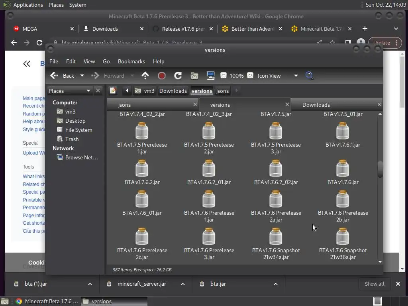Open Chrome three-dot menu next to Update
This screenshot has width=408, height=306.
[396, 43]
